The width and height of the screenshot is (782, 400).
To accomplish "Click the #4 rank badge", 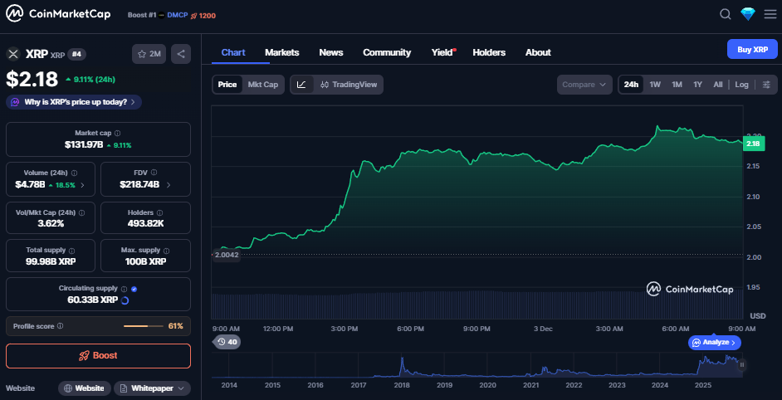I will (x=76, y=54).
